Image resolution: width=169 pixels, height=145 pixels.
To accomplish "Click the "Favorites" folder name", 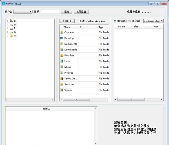I will point(69,55).
